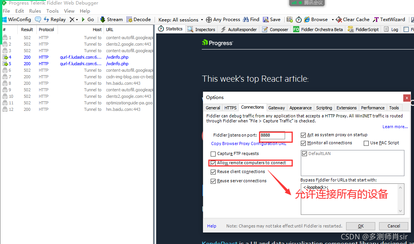Toggle Act as system proxy on startup
This screenshot has height=244, width=414.
303,135
